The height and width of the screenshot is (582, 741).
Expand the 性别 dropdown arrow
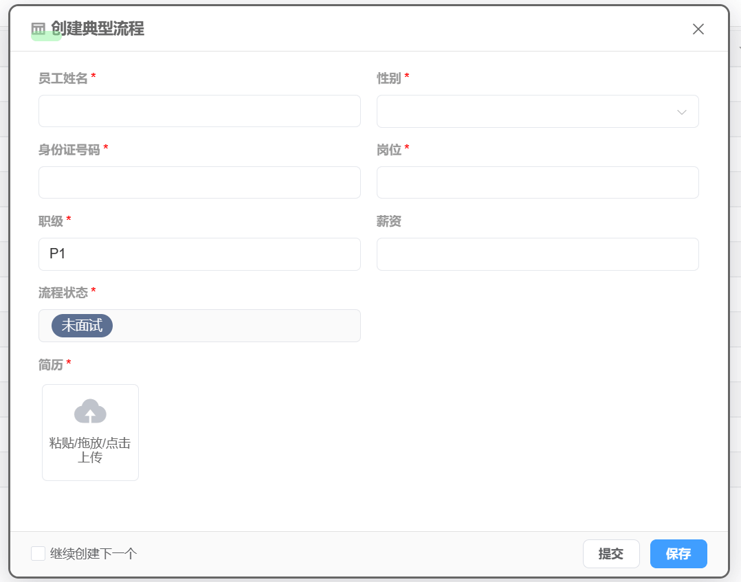click(x=681, y=112)
